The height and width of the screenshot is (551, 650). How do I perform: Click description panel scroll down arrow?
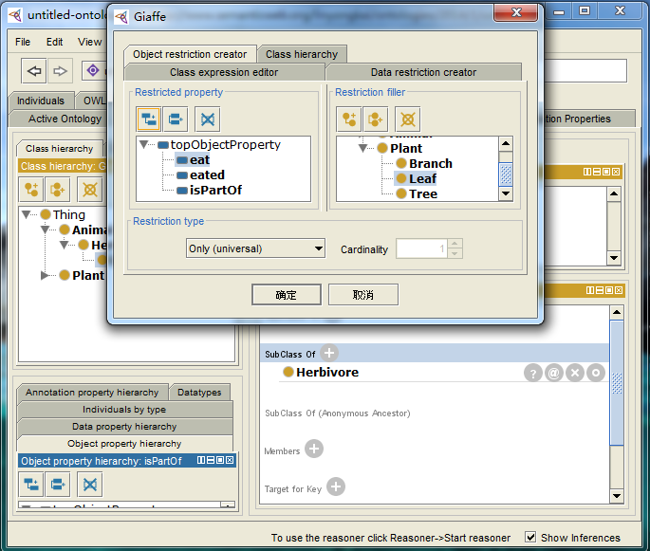point(617,495)
